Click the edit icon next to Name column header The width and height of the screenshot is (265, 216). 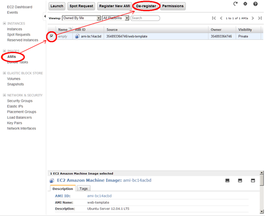pyautogui.click(x=70, y=29)
